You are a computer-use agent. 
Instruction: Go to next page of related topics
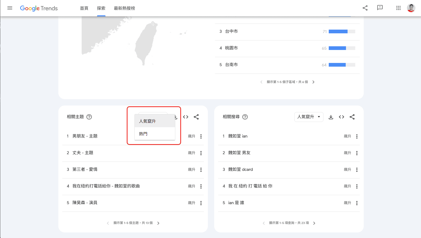pyautogui.click(x=158, y=223)
